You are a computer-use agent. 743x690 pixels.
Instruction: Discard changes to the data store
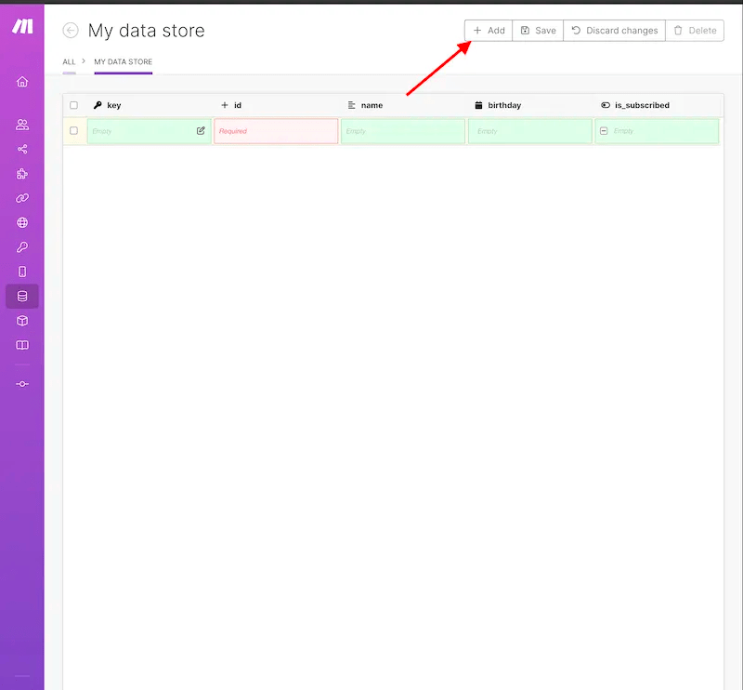pos(614,30)
